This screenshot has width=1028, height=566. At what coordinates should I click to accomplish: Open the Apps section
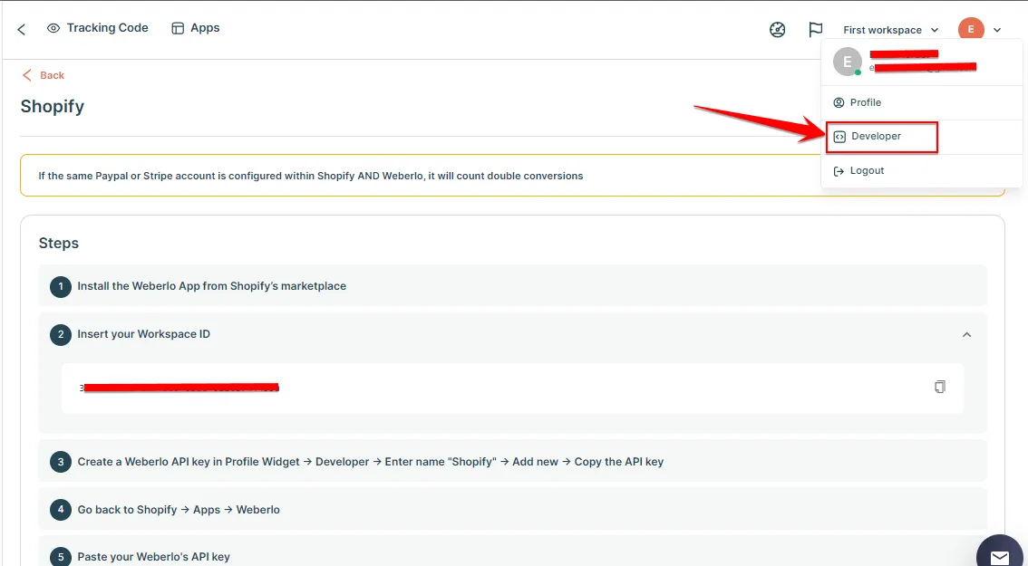click(x=196, y=28)
